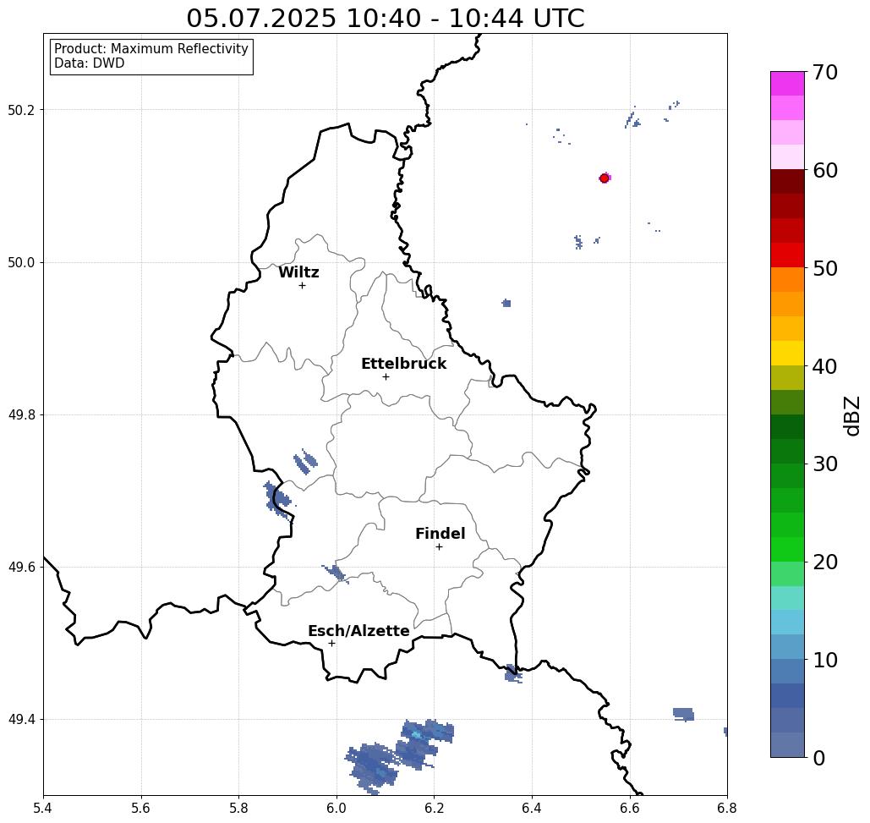This screenshot has width=870, height=823.
Task: Click the latitude tick label 49.6
Action: [x=21, y=568]
